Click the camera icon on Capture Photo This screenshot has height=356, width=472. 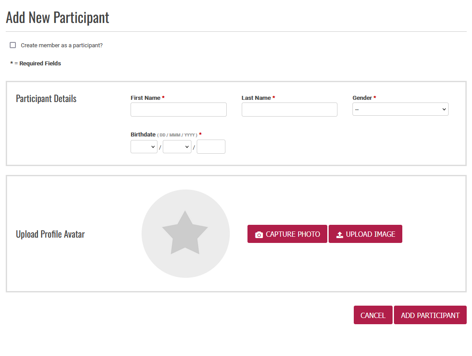click(x=259, y=234)
